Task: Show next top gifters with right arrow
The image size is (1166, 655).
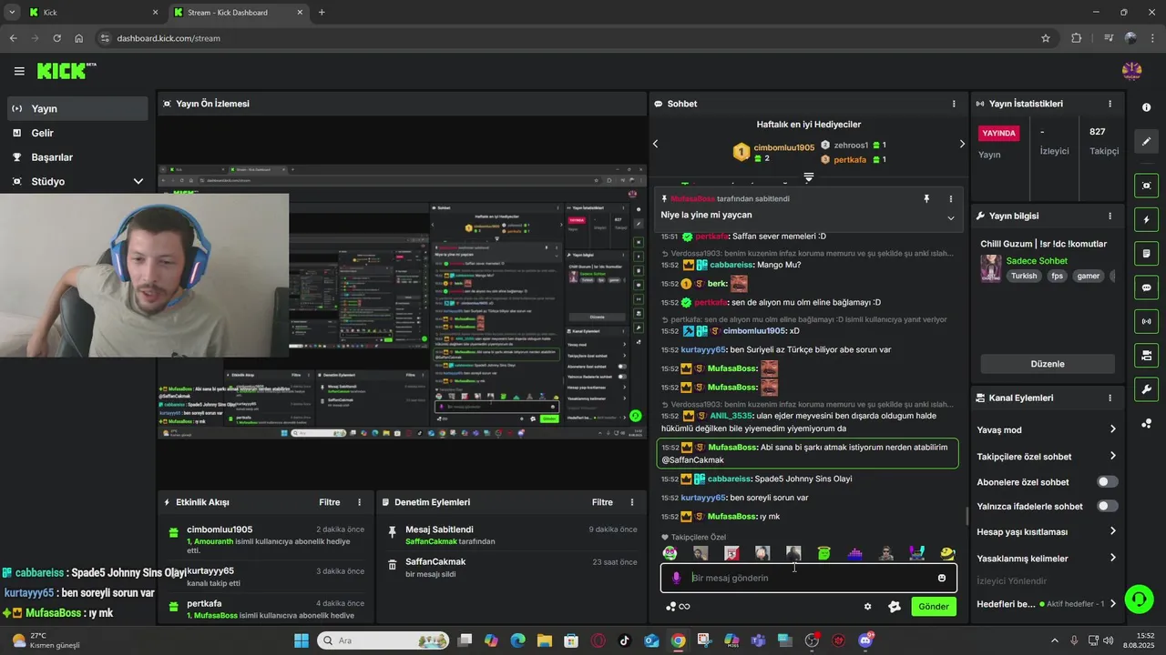Action: click(x=962, y=144)
